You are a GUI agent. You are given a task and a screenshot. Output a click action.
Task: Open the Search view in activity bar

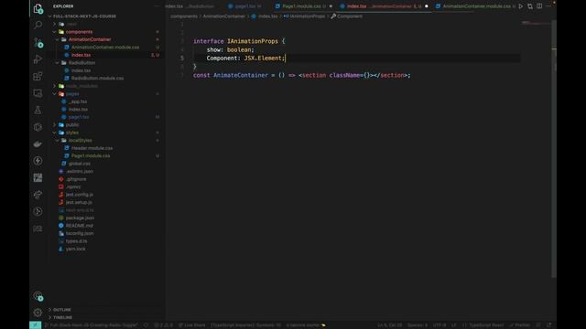tap(38, 25)
